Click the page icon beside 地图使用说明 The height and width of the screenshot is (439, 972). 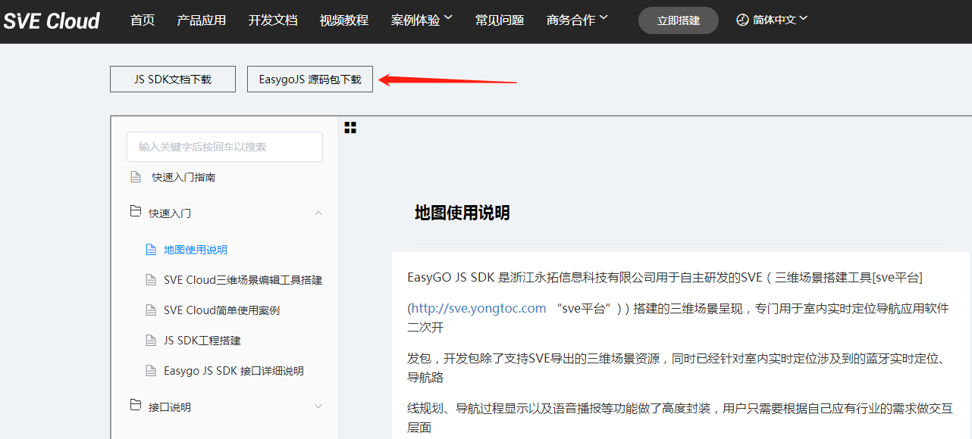coord(151,249)
